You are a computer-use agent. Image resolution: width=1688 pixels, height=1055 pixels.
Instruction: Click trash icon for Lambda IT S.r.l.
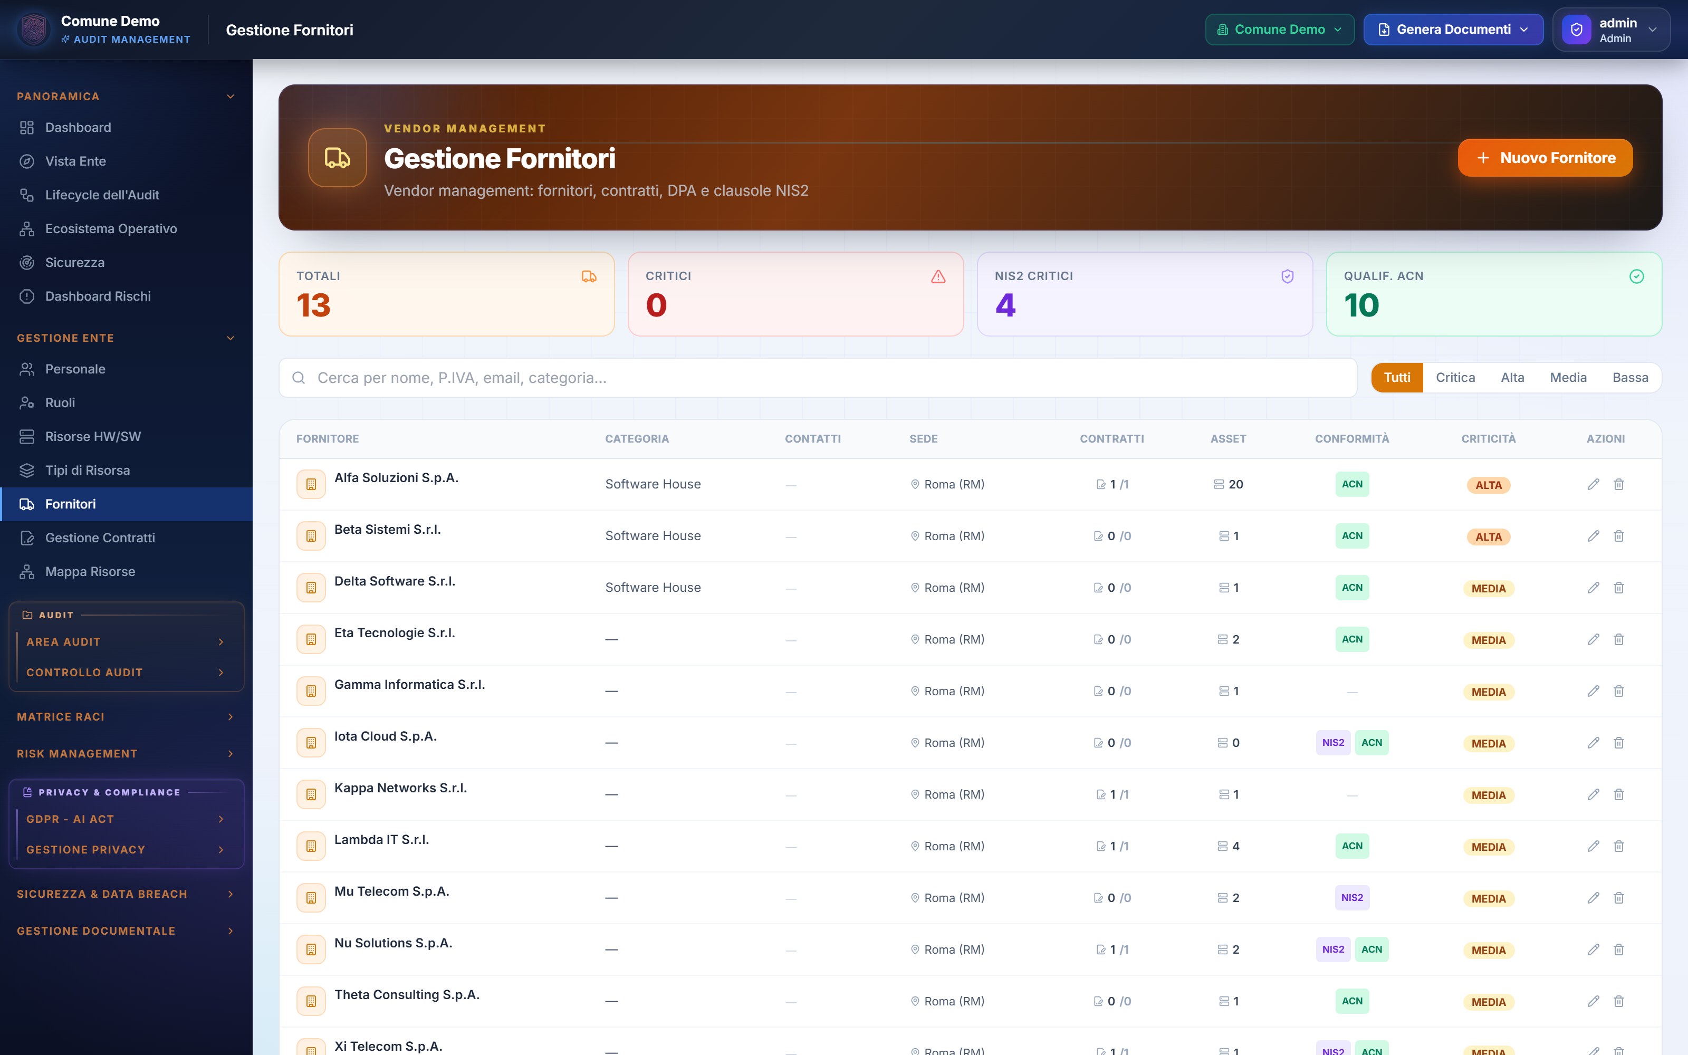1619,846
